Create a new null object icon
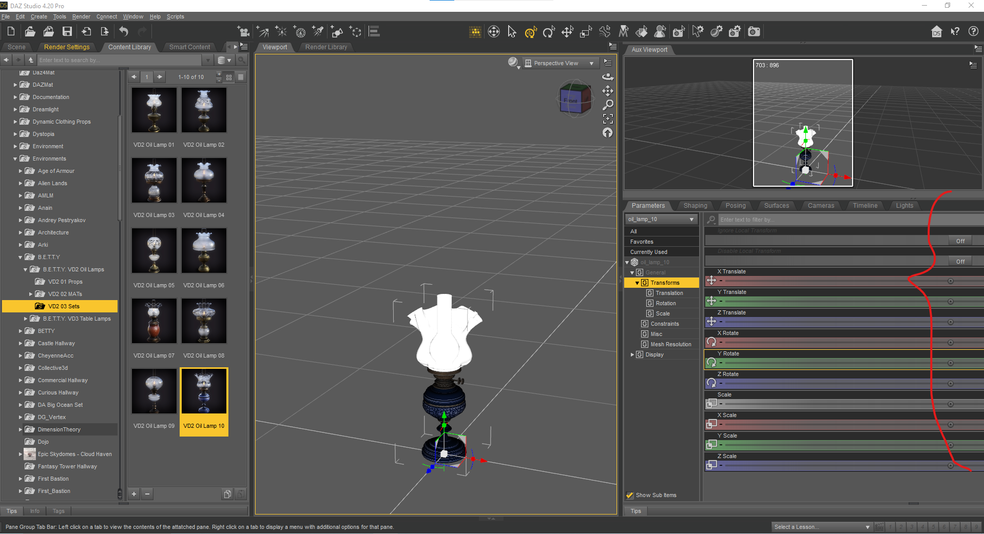The height and width of the screenshot is (534, 984). [356, 32]
